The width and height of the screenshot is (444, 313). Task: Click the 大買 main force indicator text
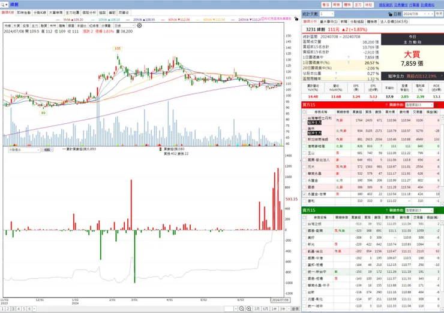412,54
